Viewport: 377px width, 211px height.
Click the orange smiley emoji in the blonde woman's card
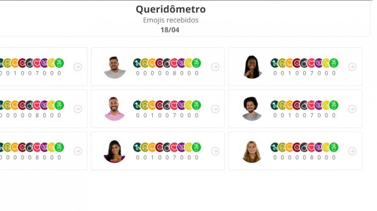click(x=290, y=148)
